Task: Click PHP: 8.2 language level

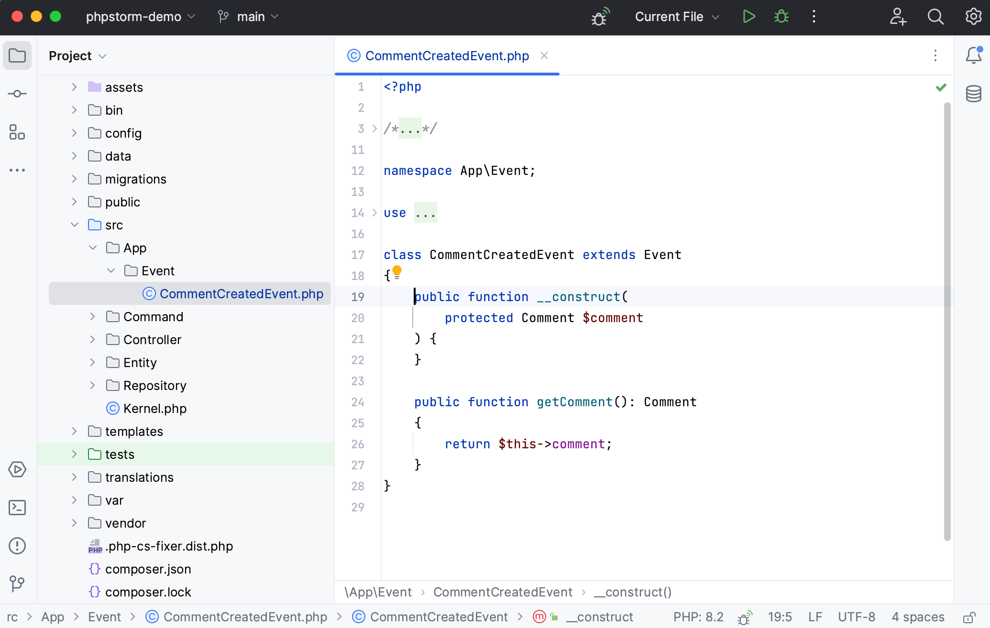Action: (x=698, y=617)
